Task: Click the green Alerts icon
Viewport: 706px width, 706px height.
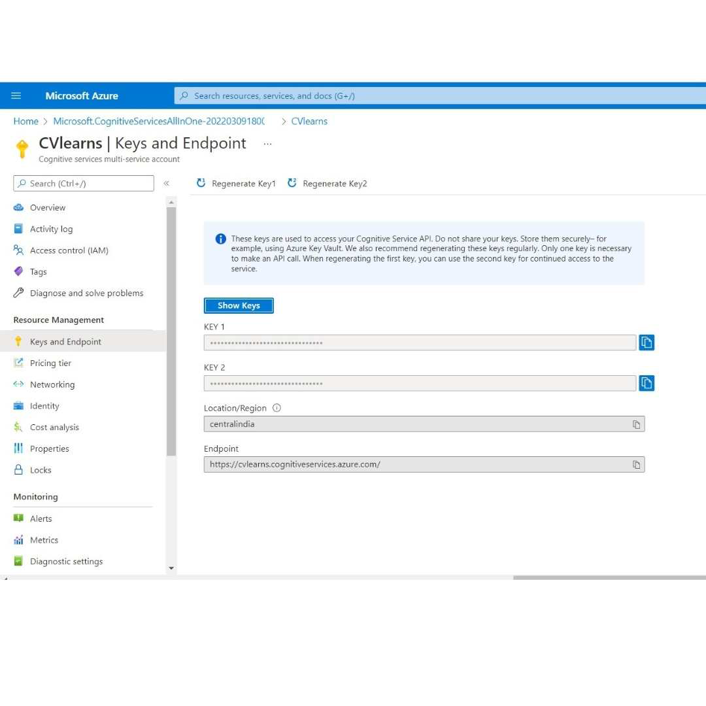Action: 18,518
